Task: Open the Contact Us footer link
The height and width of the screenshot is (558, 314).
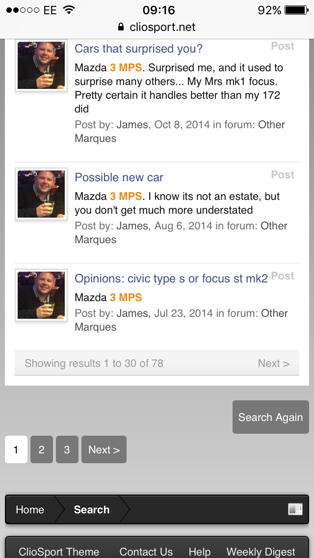Action: [x=146, y=552]
